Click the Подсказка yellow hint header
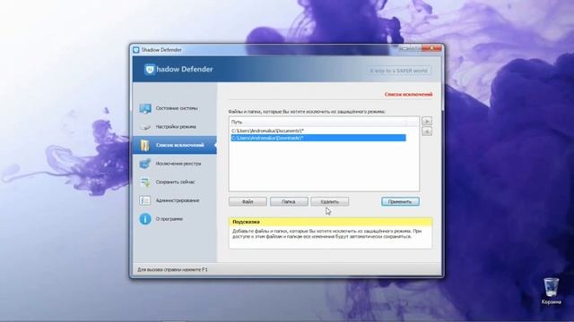This screenshot has height=322, width=574. coord(330,222)
